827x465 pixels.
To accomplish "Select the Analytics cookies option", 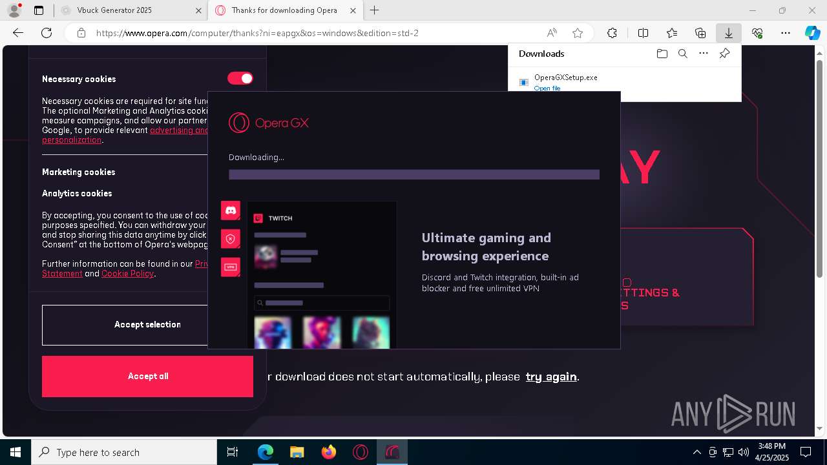I will (77, 193).
